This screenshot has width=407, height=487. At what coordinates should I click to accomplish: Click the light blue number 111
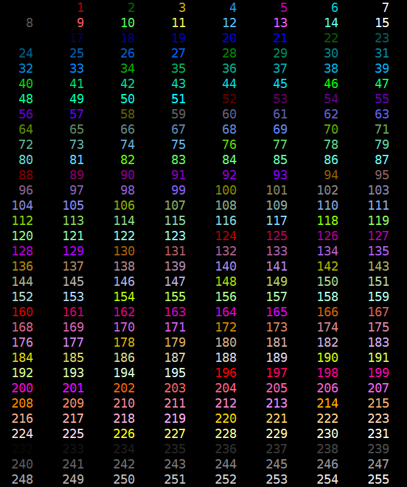[379, 205]
